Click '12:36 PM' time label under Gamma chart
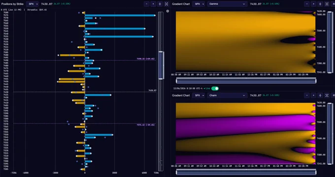Screen dimensions: 335x177 [252, 75]
